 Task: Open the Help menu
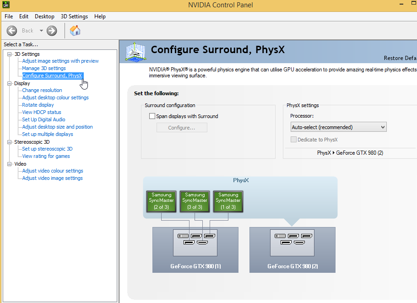pos(100,16)
